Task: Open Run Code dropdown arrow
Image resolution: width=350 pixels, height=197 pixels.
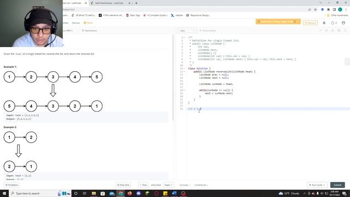Action: coord(324,185)
